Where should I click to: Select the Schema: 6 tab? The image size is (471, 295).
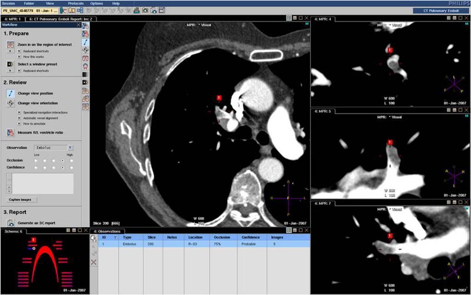(x=14, y=231)
